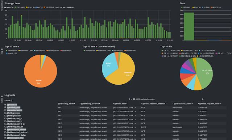Click the Zoom Out magnifier icon
Viewport: 232px width, 140px height.
[5, 8]
